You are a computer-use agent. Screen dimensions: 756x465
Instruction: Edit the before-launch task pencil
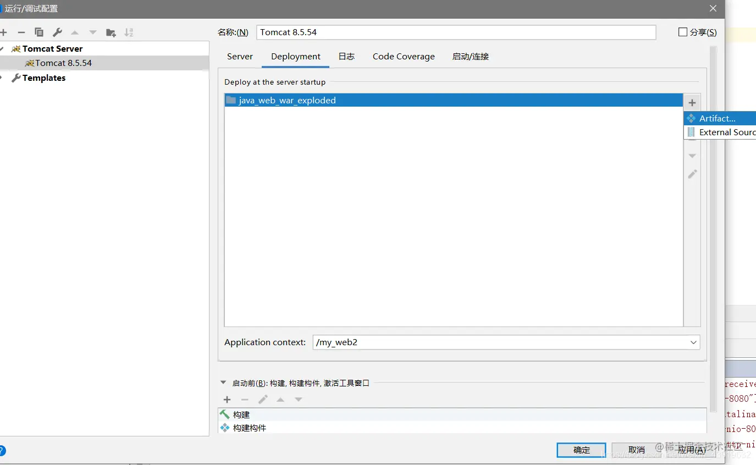click(263, 400)
